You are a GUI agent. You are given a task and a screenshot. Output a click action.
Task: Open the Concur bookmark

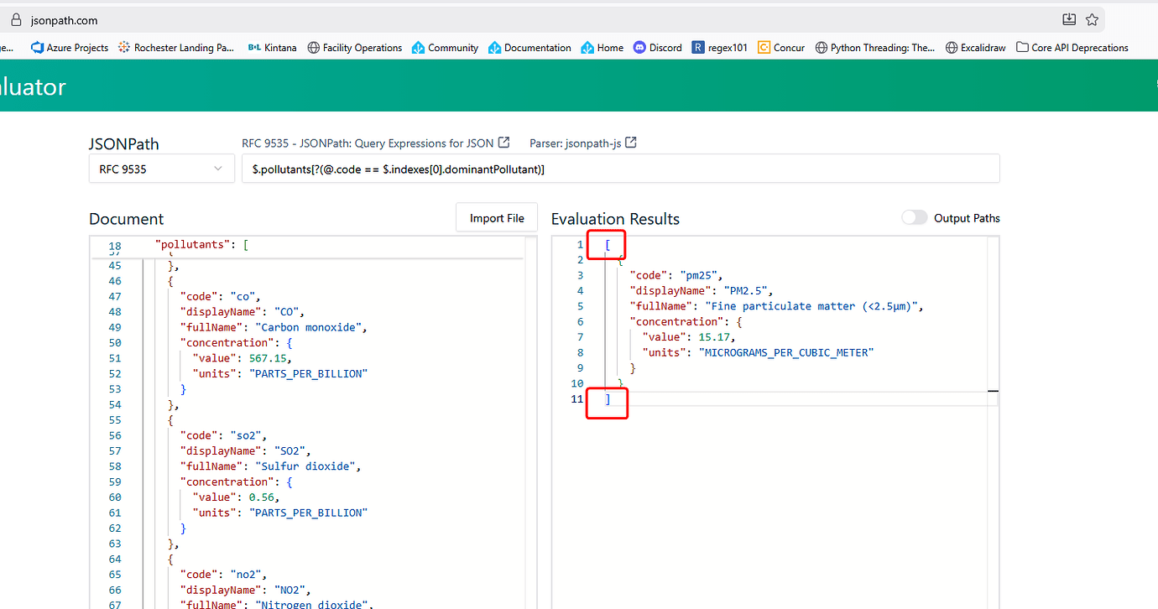[781, 48]
